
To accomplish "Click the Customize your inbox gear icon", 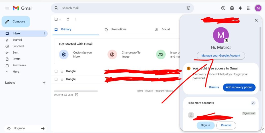I will tap(64, 54).
